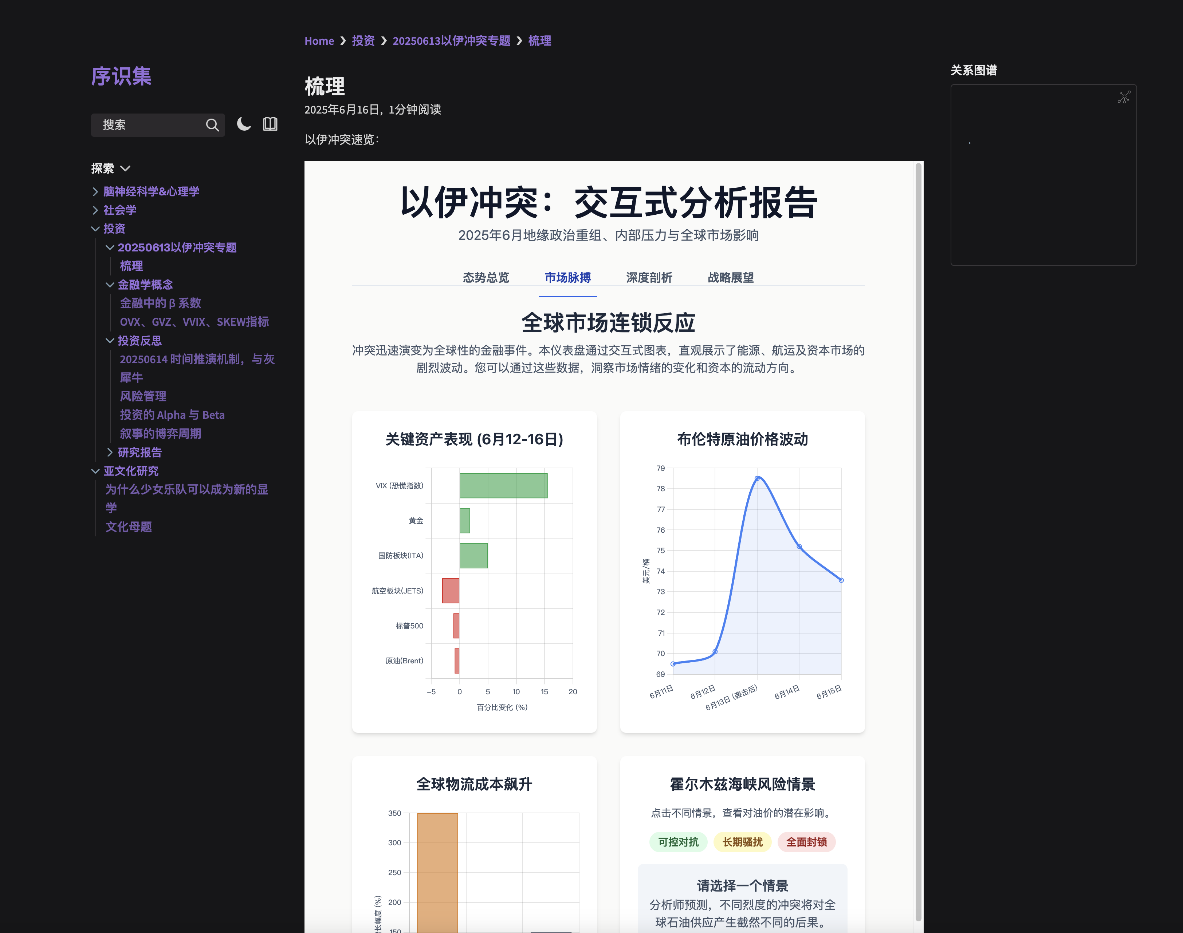Select the 全面封锁 scenario button
Viewport: 1183px width, 933px height.
[x=806, y=842]
